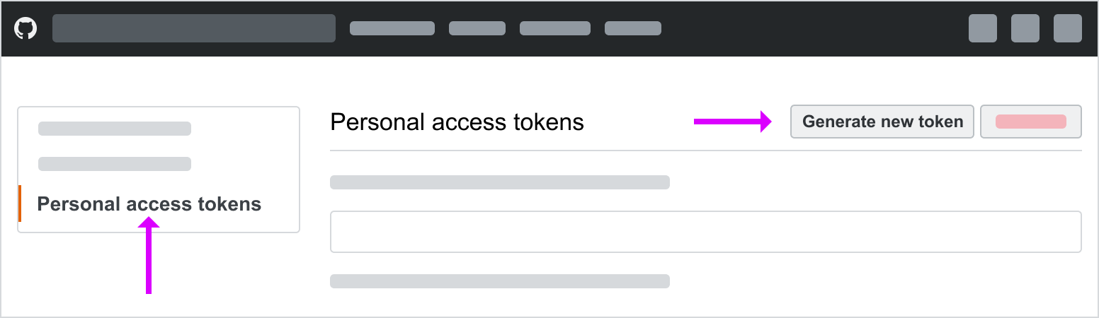Viewport: 1099px width, 318px height.
Task: Click the Personal access tokens page heading
Action: pos(457,122)
